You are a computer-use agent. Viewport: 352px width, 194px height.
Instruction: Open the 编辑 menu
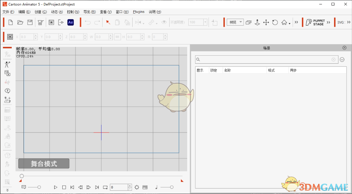tap(24, 12)
